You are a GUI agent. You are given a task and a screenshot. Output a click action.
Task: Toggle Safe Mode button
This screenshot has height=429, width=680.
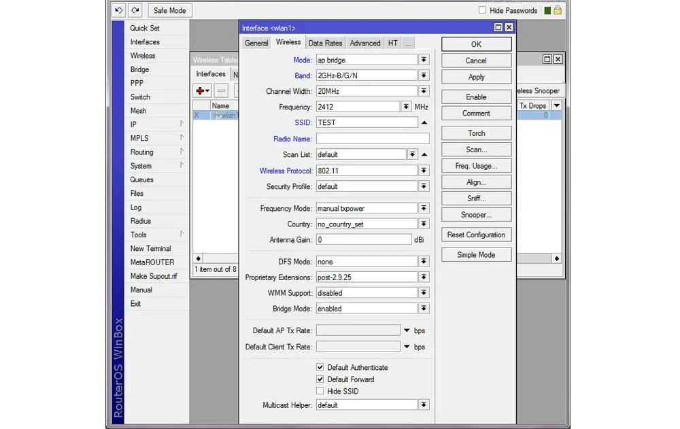coord(169,10)
